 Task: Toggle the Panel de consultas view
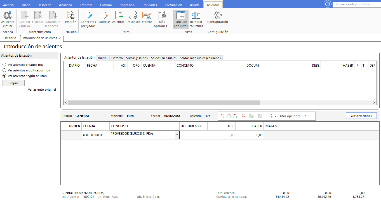click(181, 19)
